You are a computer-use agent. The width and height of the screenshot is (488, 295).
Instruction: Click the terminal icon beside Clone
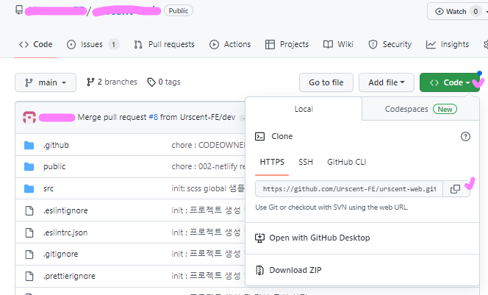pos(260,136)
